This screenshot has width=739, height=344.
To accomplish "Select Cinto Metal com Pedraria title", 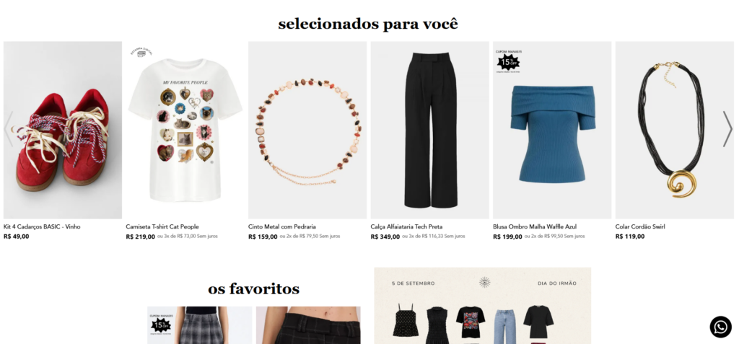I will pos(282,226).
